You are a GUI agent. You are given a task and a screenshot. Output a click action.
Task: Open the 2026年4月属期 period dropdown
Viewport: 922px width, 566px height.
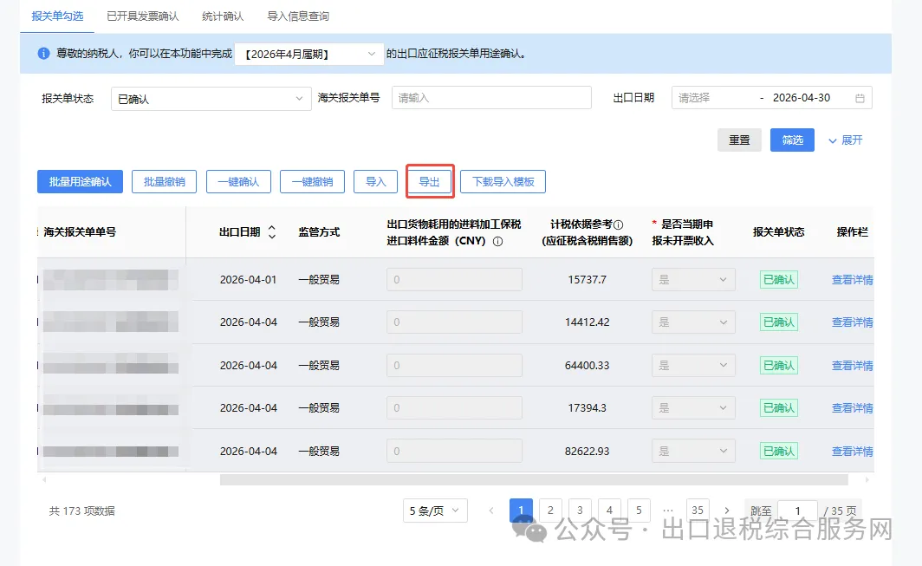click(x=309, y=54)
